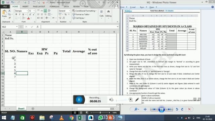Switch to the PAGE LAYOUT tab
215x121 pixels.
[x=39, y=6]
